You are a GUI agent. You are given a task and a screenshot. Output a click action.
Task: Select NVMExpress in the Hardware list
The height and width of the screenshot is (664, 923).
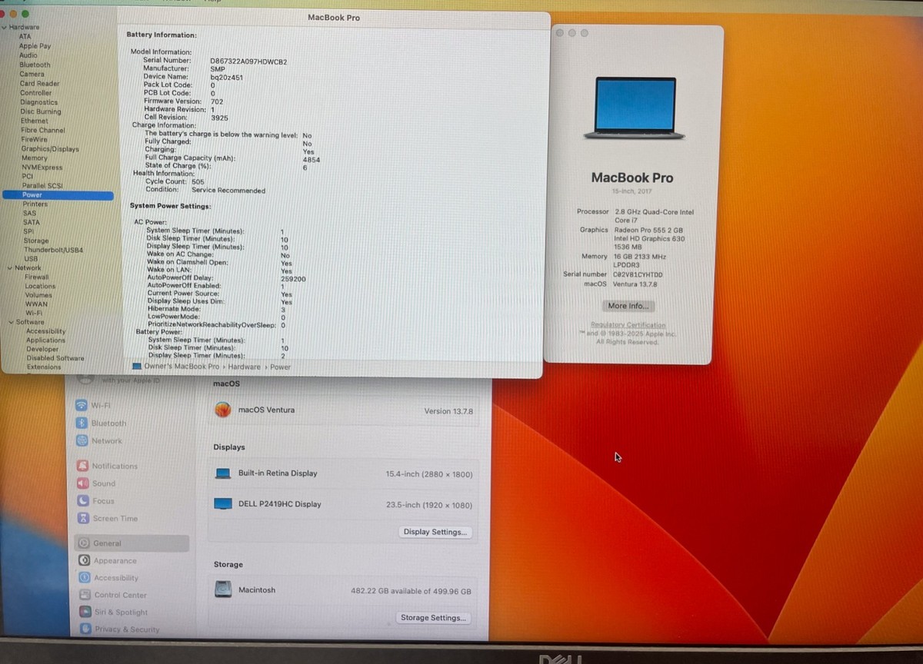[42, 167]
